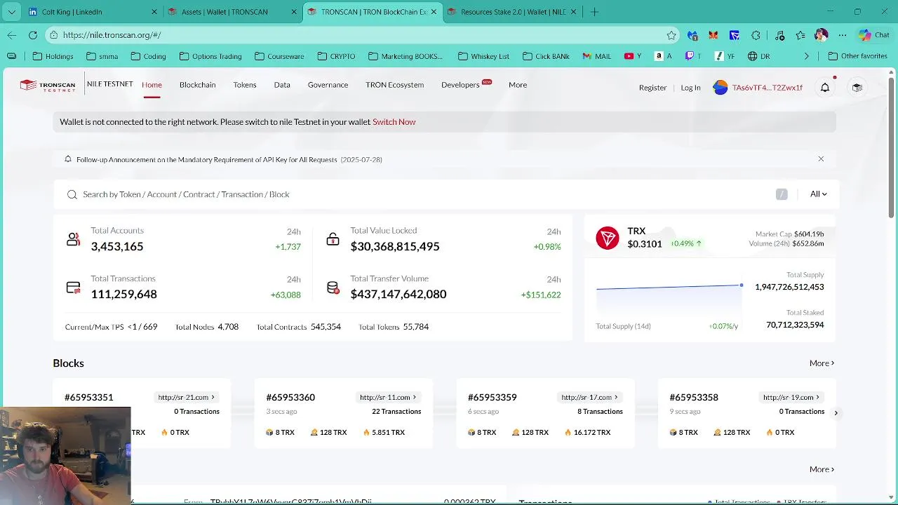Viewport: 898px width, 505px height.
Task: Open the CRYPTO favorites folder
Action: [336, 56]
